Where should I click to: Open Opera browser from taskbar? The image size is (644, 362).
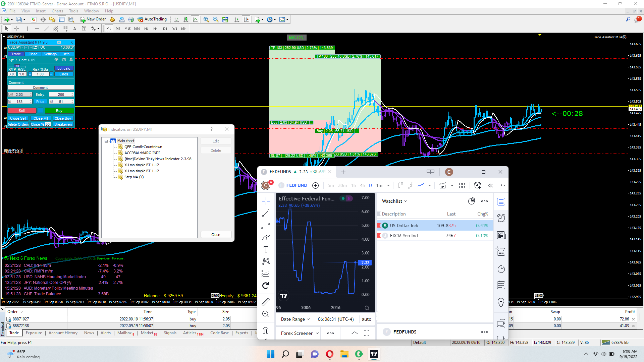click(329, 354)
